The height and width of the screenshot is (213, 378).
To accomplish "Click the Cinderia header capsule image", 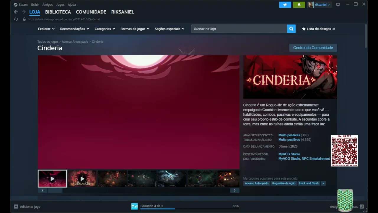I will 290,77.
